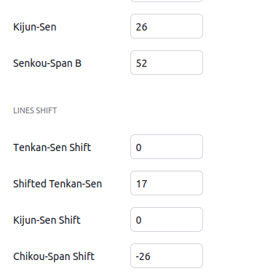
Task: Focus the Chikou-Span Shift input field
Action: 167,256
